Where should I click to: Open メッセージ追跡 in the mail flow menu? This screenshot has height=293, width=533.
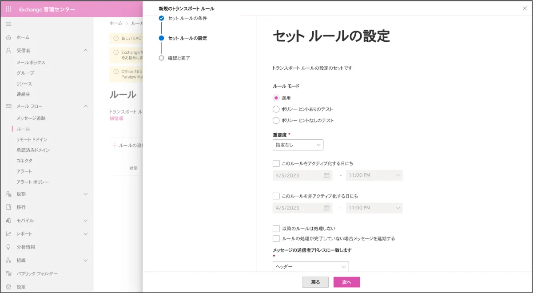31,119
